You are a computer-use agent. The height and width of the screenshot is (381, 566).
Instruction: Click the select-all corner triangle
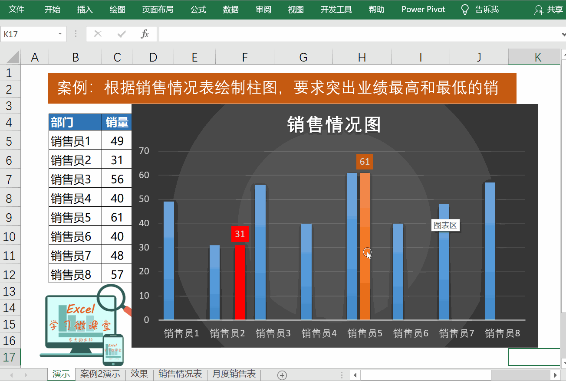[13, 57]
